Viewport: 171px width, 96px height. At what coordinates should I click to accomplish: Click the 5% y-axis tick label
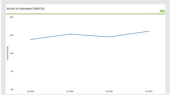point(12,72)
